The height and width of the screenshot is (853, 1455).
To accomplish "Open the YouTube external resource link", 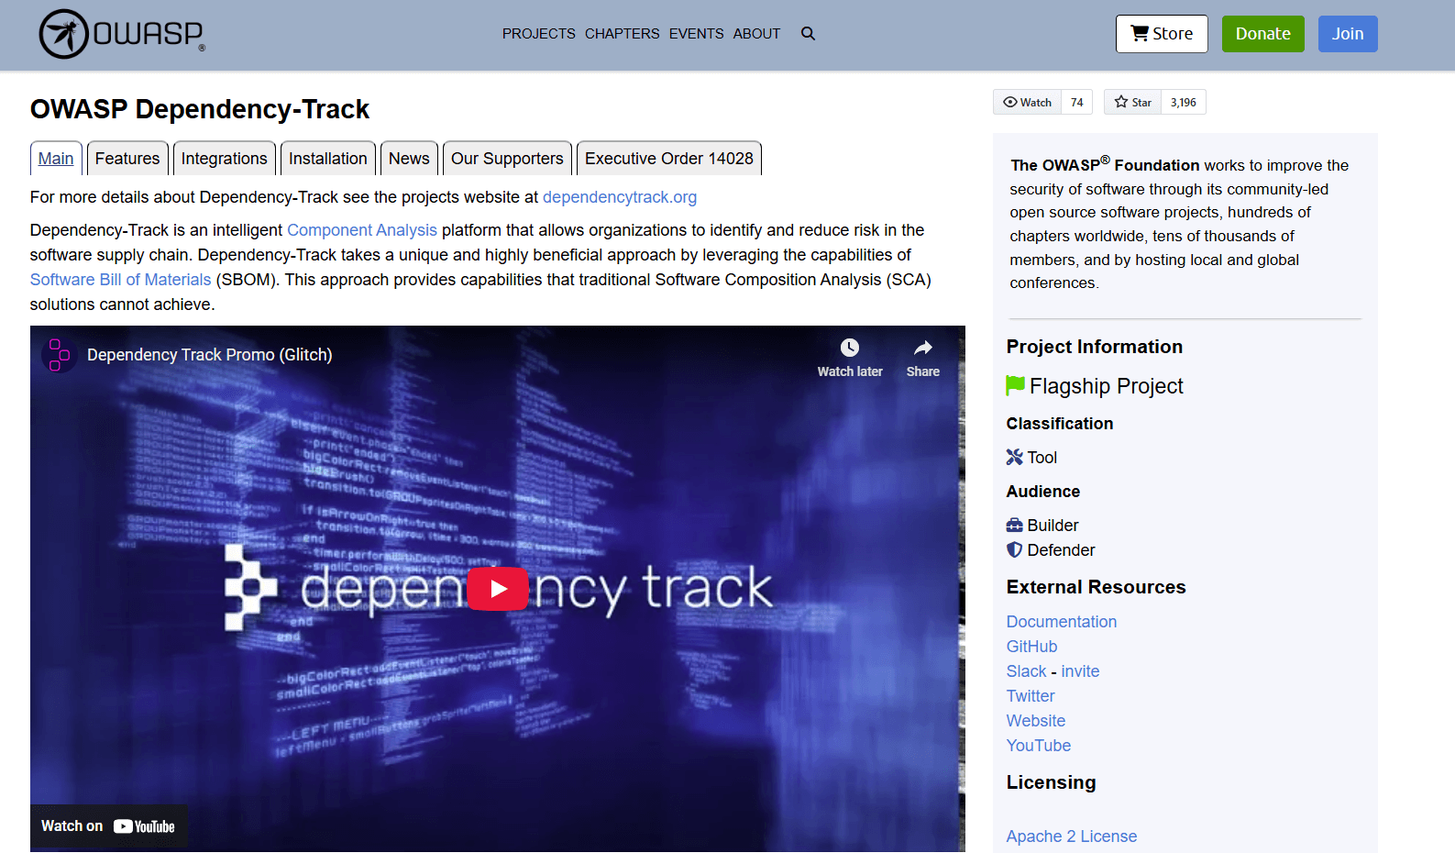I will click(x=1039, y=746).
